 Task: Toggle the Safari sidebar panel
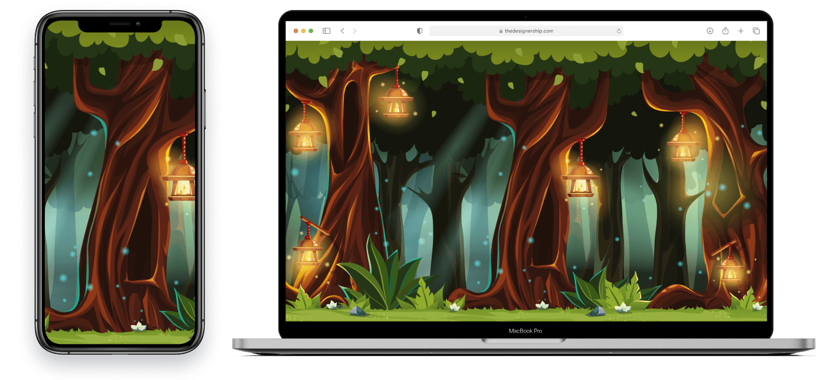(326, 31)
